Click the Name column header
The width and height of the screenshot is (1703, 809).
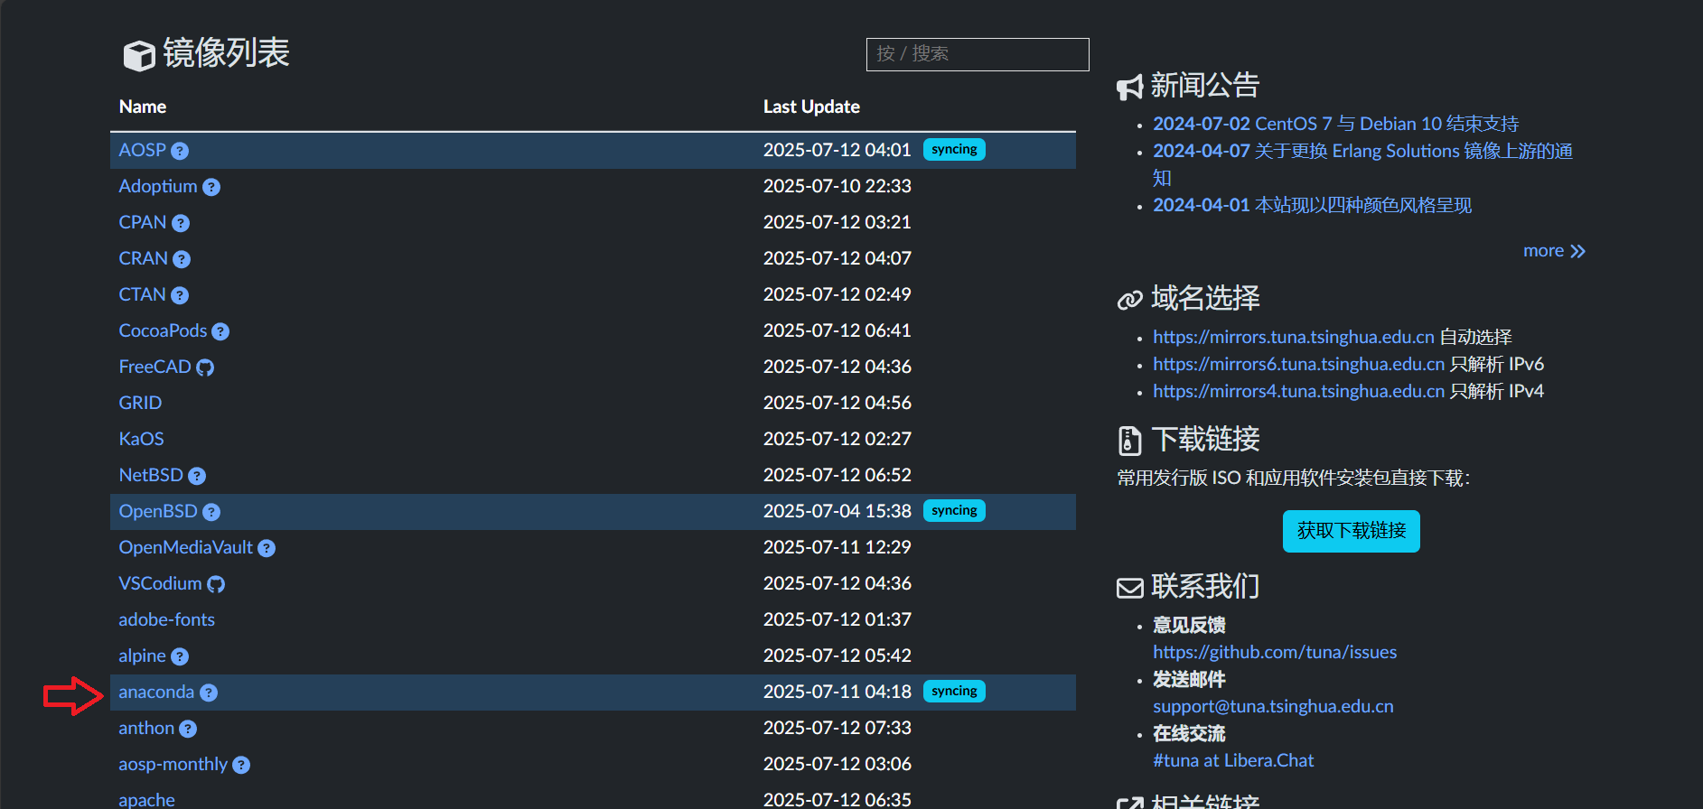coord(143,107)
